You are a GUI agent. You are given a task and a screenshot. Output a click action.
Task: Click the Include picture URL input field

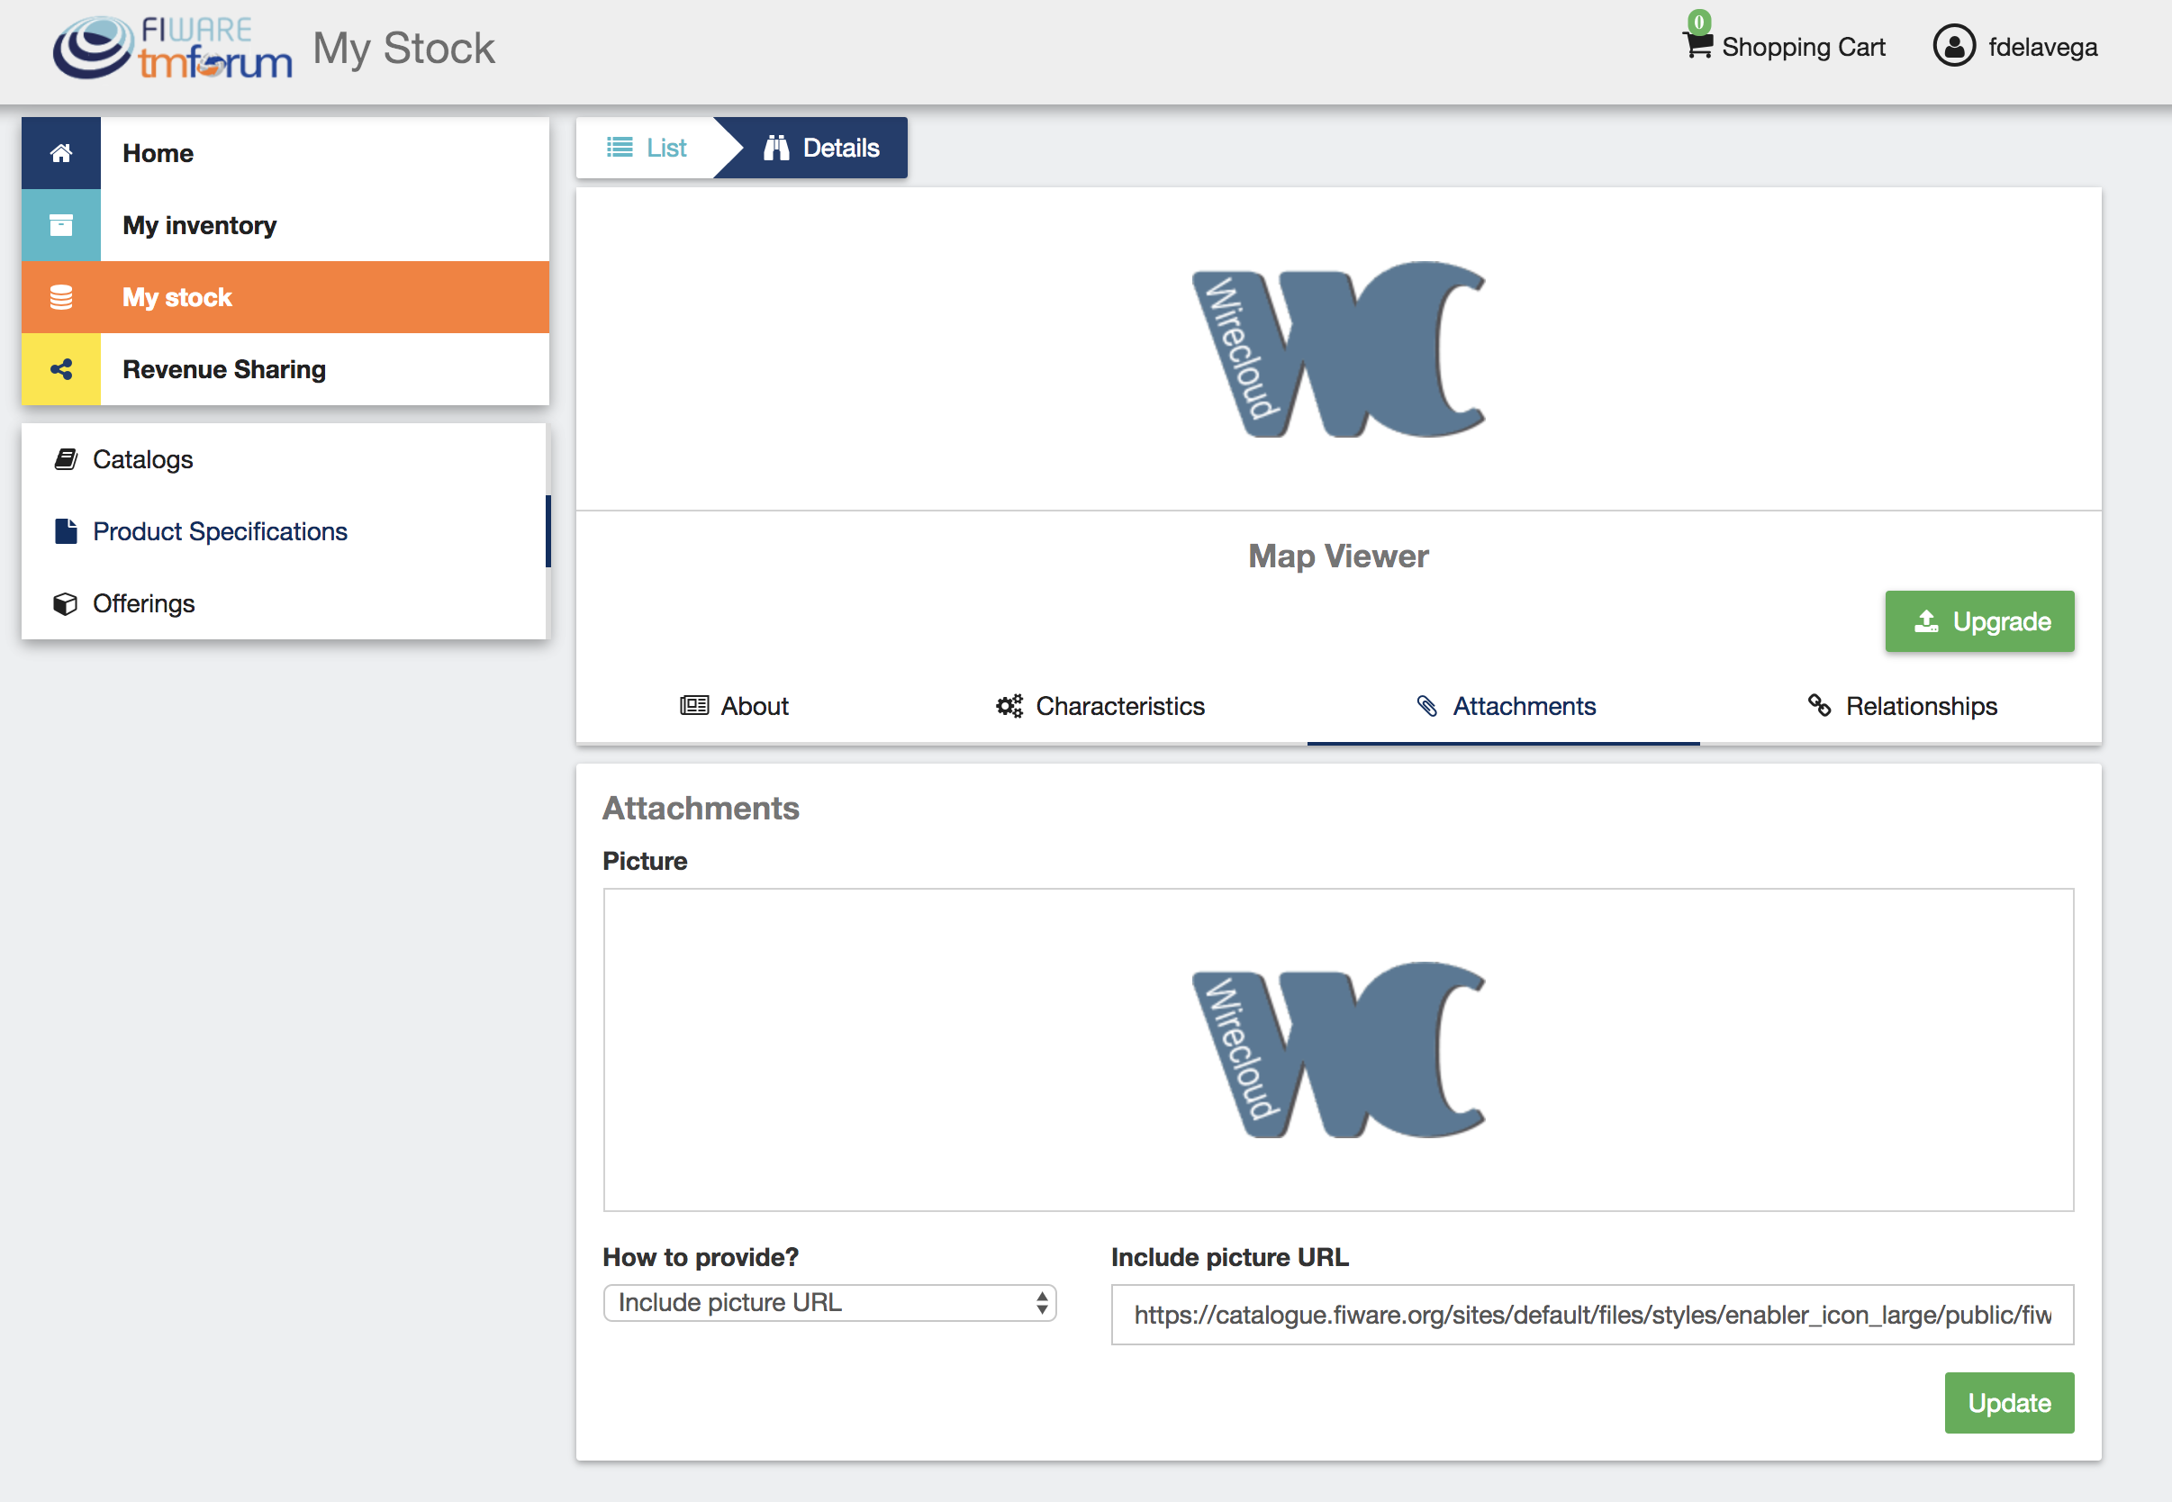click(x=1592, y=1315)
